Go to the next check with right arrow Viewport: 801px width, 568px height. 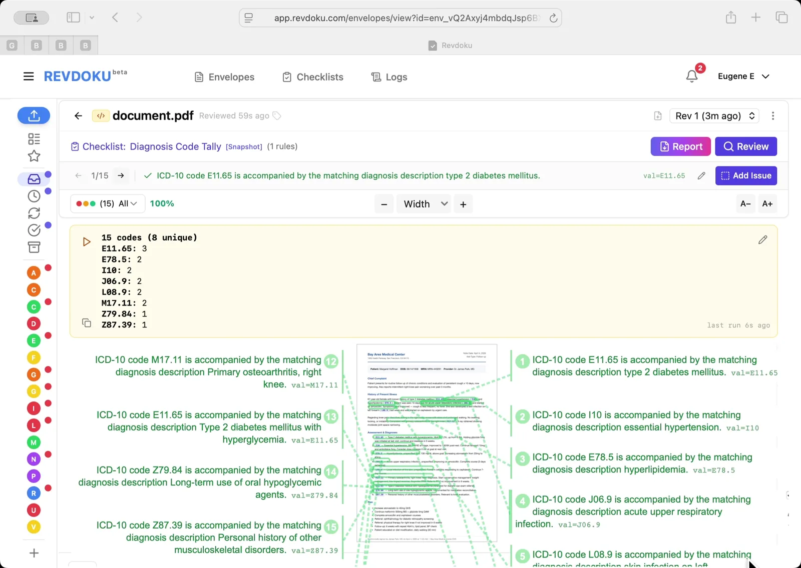pos(121,175)
